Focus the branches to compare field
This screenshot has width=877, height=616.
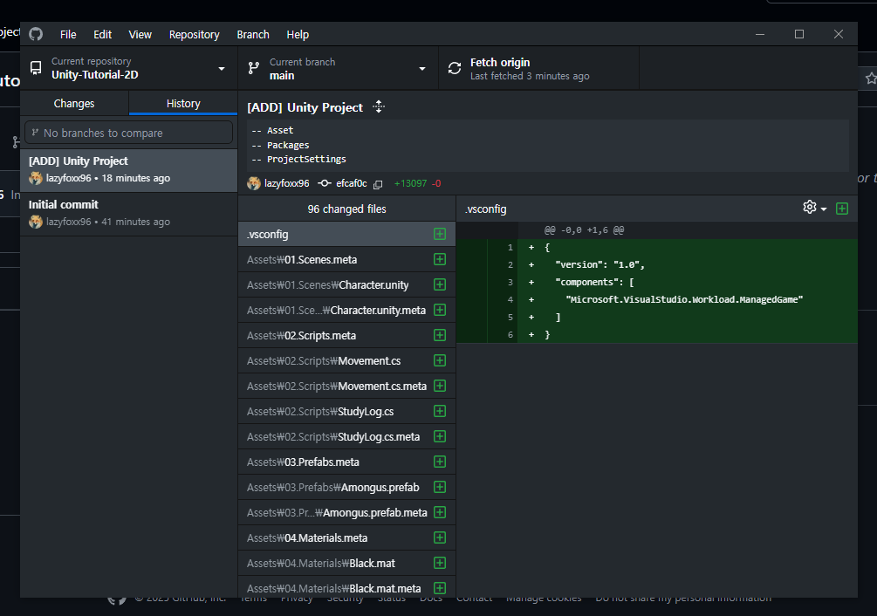pyautogui.click(x=128, y=133)
